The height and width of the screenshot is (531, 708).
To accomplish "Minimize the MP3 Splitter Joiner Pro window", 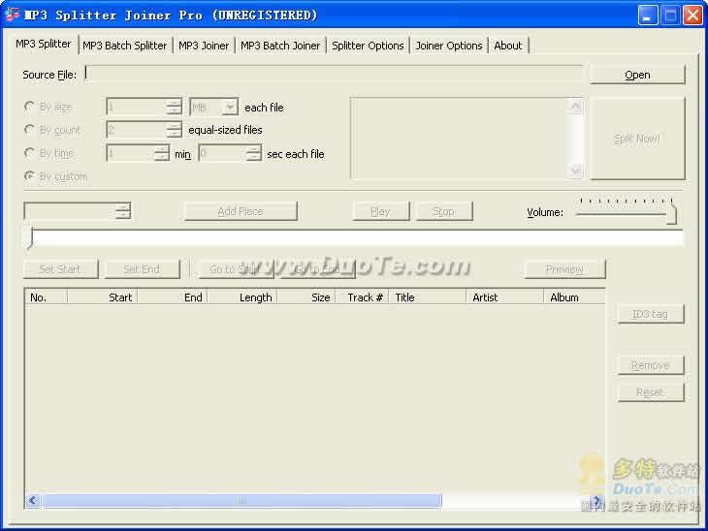I will 648,16.
